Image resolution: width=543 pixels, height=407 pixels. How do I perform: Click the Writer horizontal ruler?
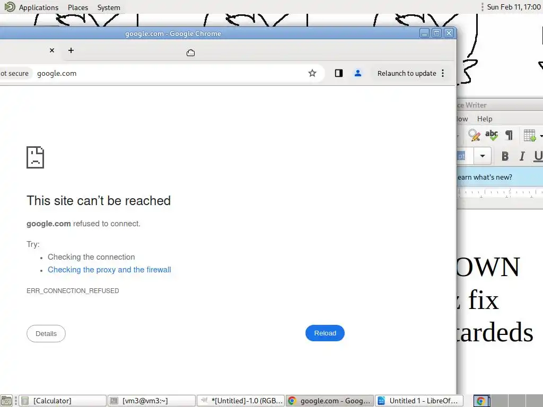coord(501,192)
